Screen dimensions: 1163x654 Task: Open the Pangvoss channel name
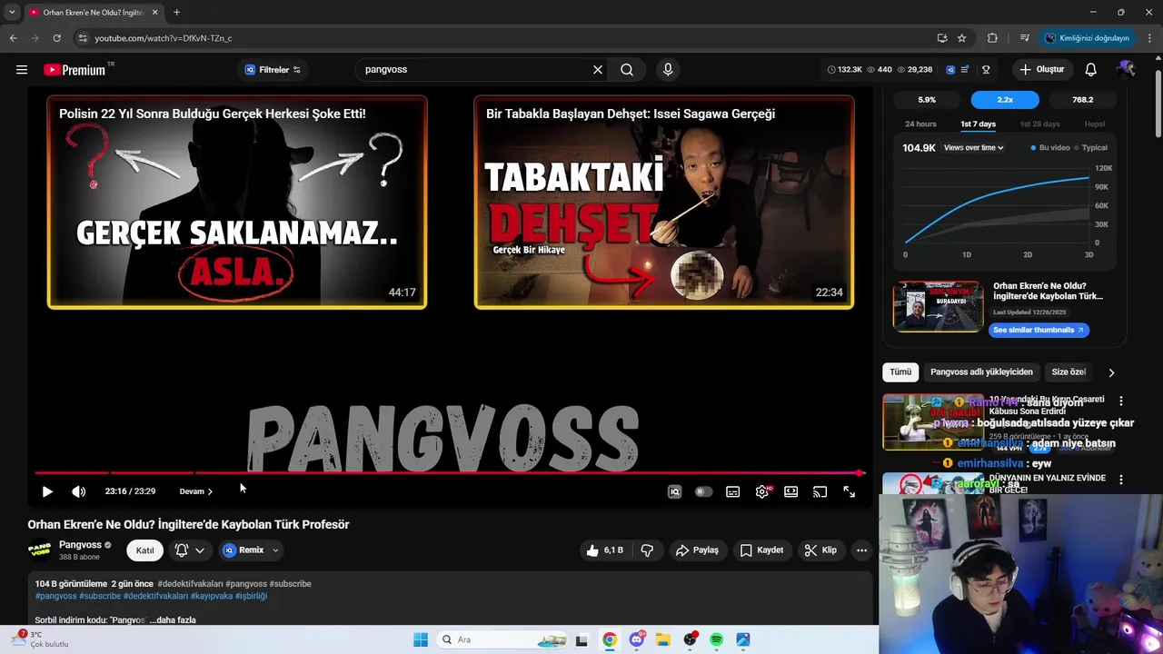click(x=80, y=545)
